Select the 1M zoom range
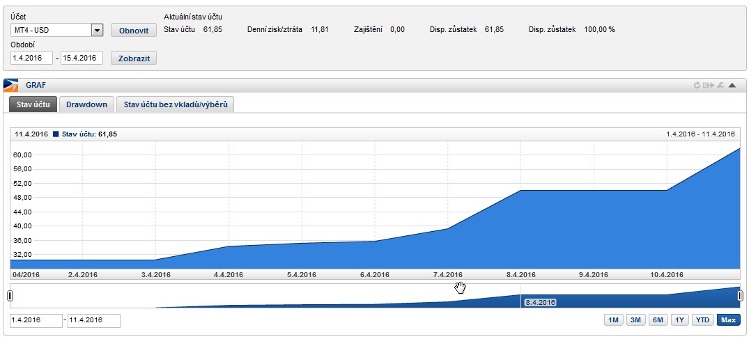 613,320
